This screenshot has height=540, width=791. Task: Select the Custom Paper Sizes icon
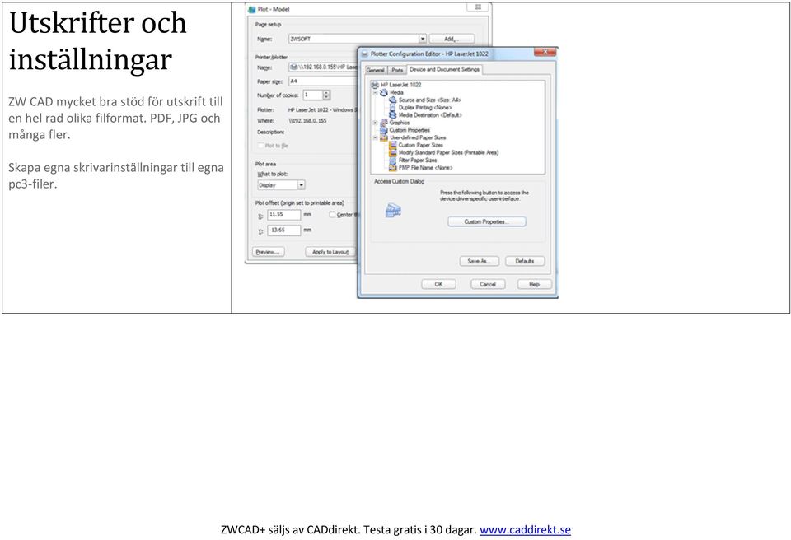click(393, 145)
